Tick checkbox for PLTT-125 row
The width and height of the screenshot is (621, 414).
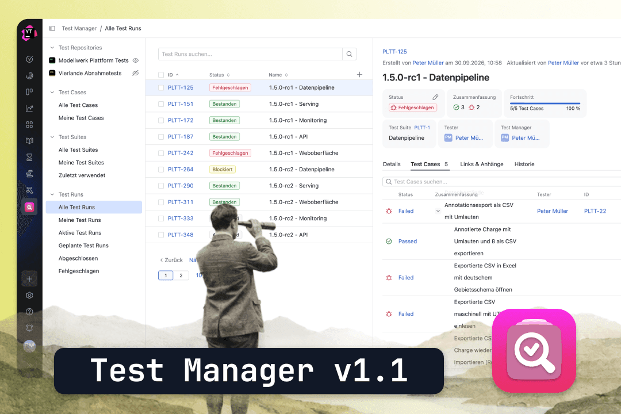tap(161, 88)
